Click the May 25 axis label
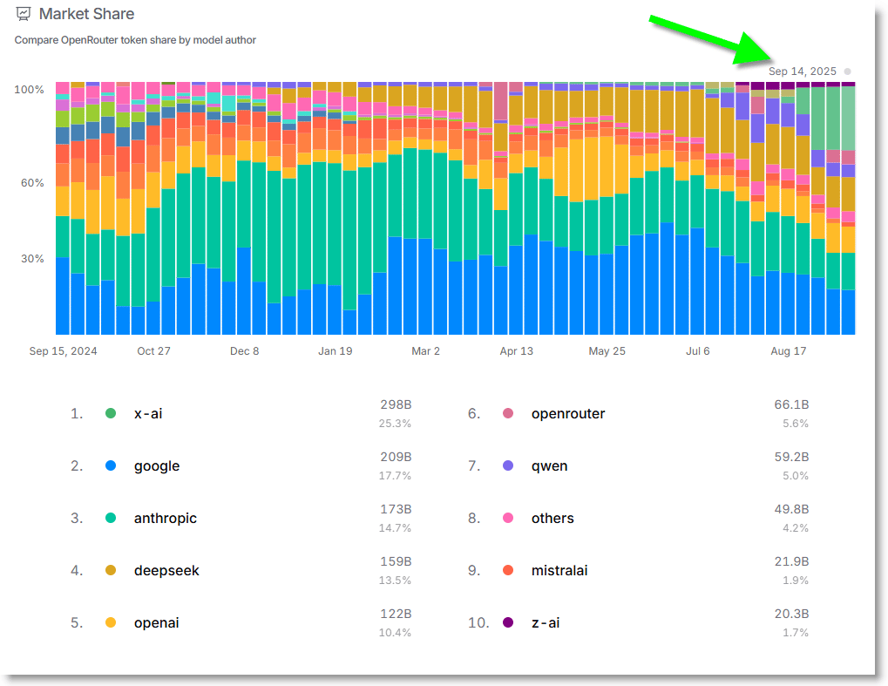The width and height of the screenshot is (888, 686). 607,351
